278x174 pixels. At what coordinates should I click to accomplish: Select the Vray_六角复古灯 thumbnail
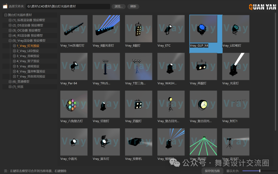tap(74, 104)
